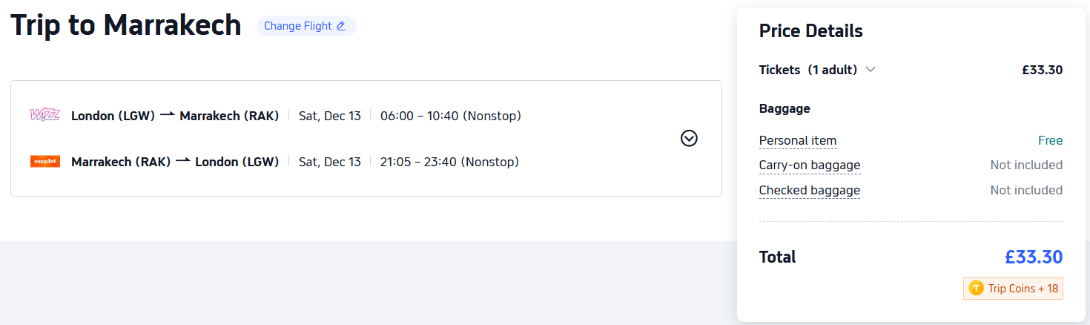Viewport: 1090px width, 325px height.
Task: Click the London (LGW) to Marrakech route
Action: [175, 116]
